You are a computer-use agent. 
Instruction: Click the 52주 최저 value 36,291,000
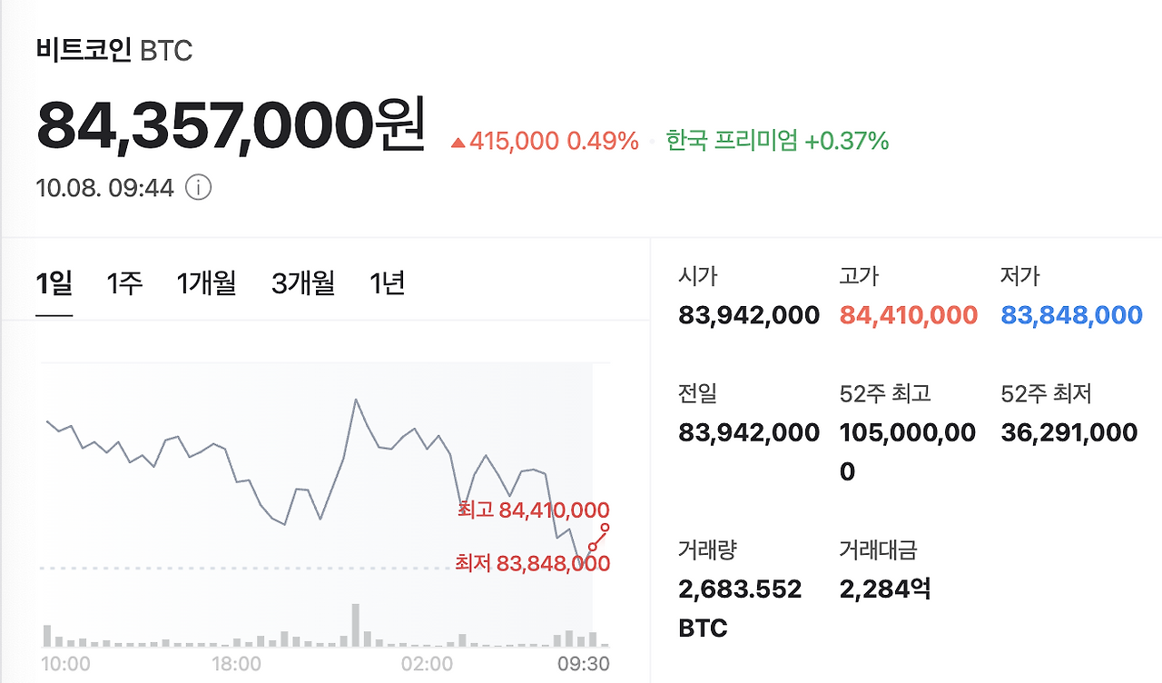[x=1068, y=431]
